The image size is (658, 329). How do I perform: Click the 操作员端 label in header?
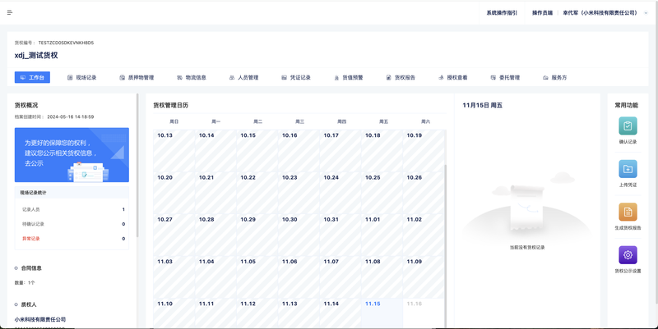[x=542, y=13]
